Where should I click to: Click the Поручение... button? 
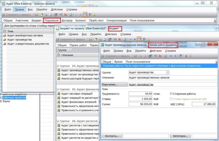click(115, 84)
